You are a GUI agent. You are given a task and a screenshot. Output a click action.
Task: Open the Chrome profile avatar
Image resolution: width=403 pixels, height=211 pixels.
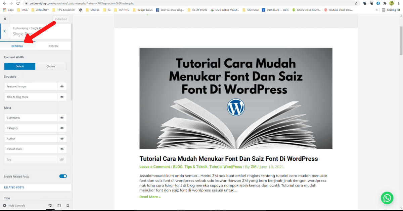(392, 3)
